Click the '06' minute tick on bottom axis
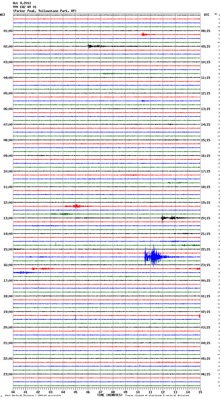Screen dimensions: 221x399 (x=88, y=392)
